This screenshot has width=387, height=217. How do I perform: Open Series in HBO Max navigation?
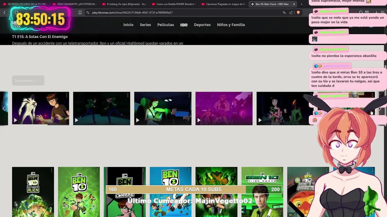(145, 25)
